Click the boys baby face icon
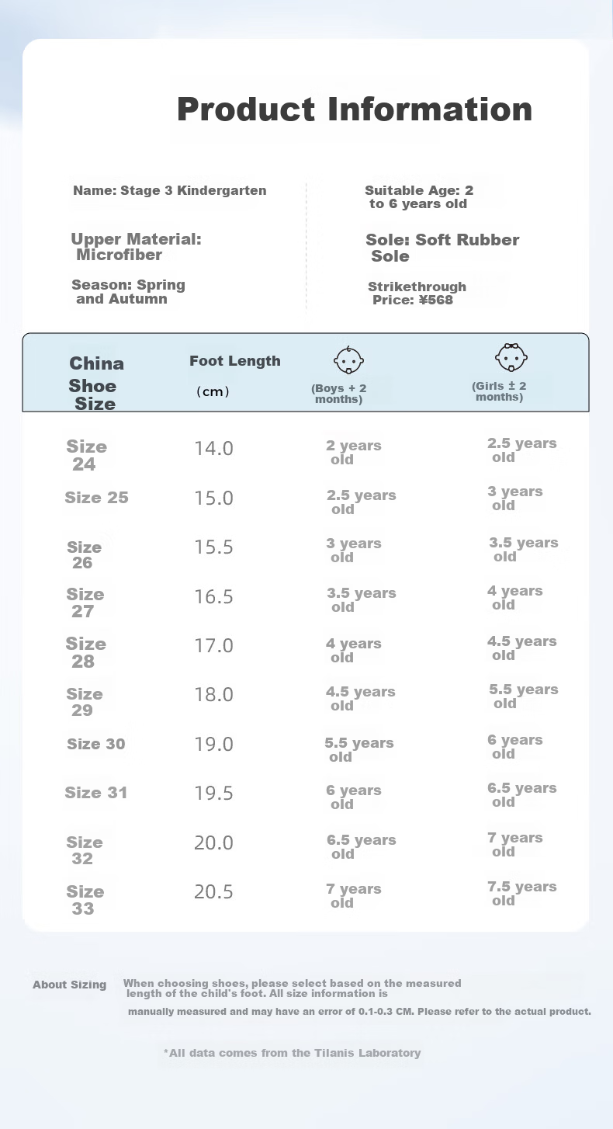The width and height of the screenshot is (613, 1129). [x=348, y=360]
